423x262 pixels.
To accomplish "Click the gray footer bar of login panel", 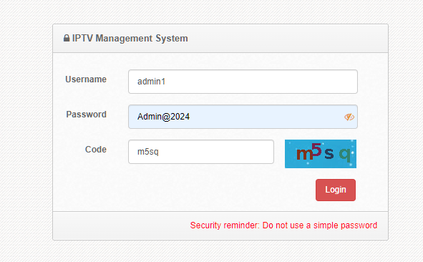I will pos(220,225).
